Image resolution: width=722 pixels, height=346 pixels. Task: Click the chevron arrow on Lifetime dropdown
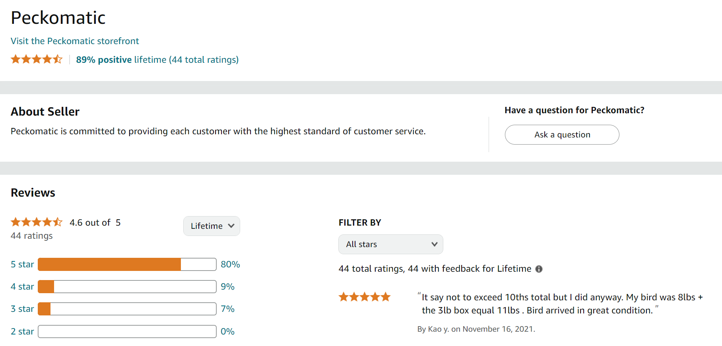[x=231, y=226]
